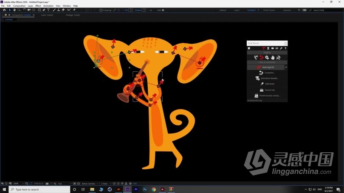The height and width of the screenshot is (193, 344).
Task: Open Duik Settings wrench icon
Action: (281, 48)
